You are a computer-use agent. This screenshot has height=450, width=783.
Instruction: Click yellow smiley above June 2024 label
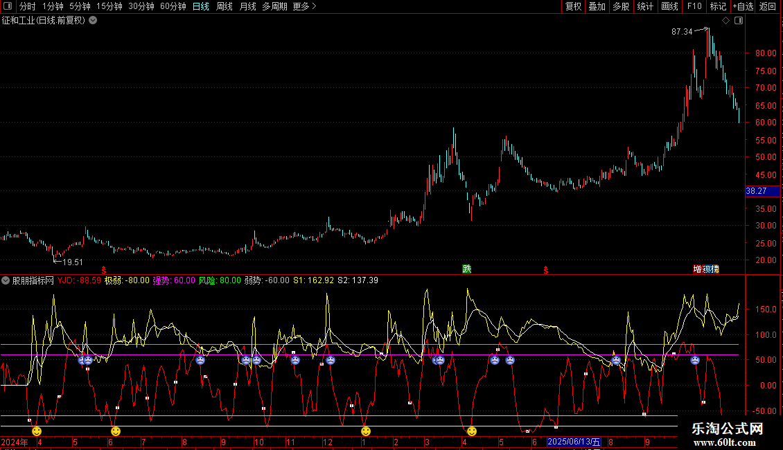coord(115,431)
